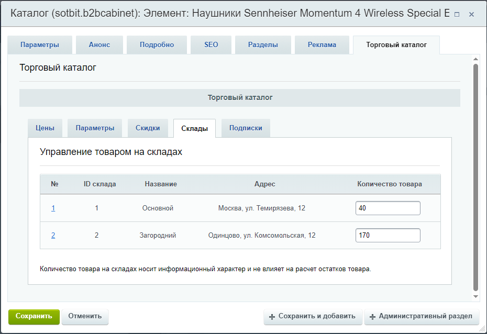Click the Управление товаром на складах heading

click(x=111, y=152)
